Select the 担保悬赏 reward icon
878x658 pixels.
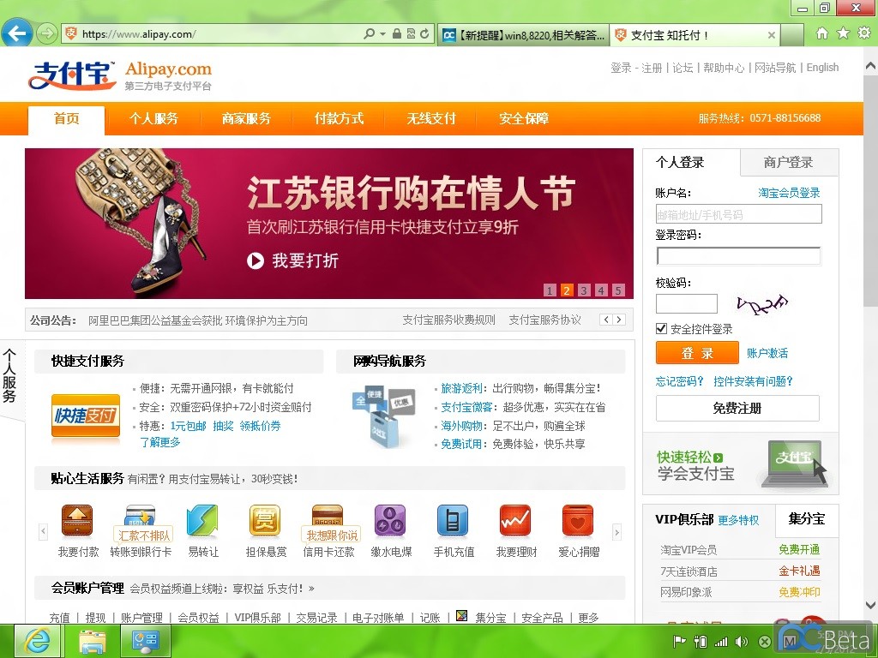click(265, 521)
